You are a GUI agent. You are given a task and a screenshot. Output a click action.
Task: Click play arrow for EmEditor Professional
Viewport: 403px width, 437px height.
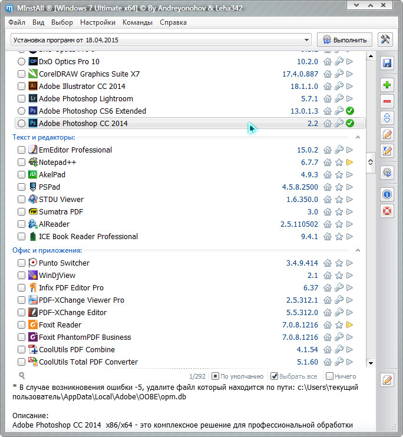coord(349,150)
